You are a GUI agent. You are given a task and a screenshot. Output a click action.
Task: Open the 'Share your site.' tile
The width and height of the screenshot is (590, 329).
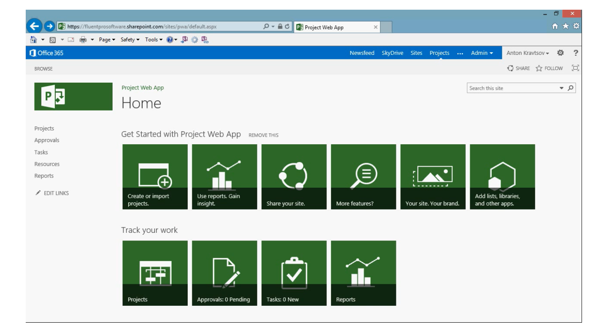click(294, 177)
